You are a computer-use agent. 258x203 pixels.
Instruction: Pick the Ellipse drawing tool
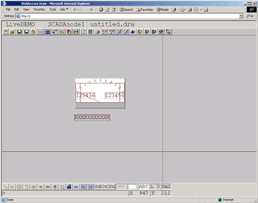(x=34, y=187)
